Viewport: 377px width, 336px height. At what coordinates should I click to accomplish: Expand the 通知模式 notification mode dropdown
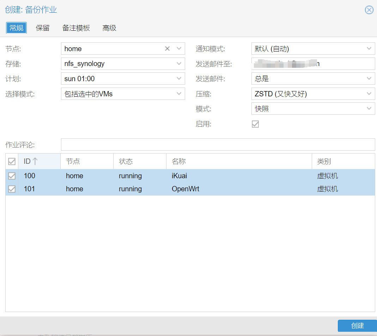[369, 49]
